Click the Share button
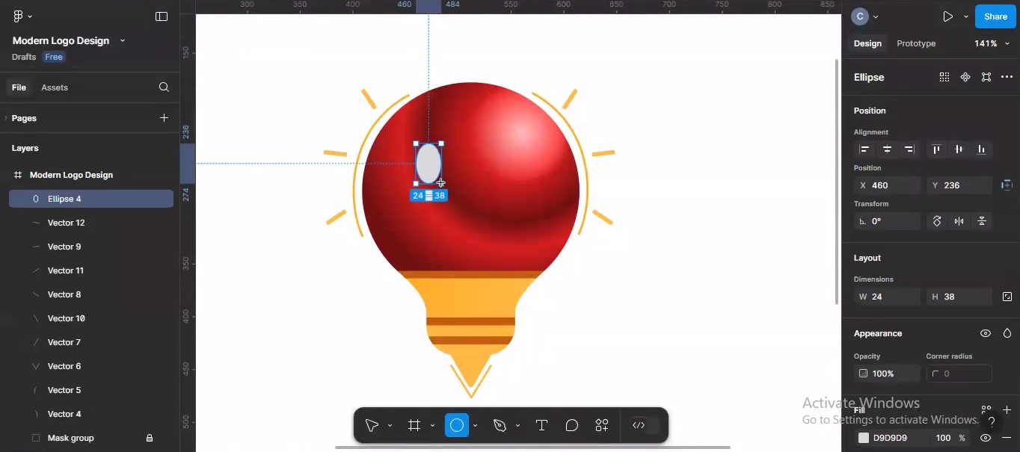Screen dimensions: 1020x452 click(x=995, y=16)
